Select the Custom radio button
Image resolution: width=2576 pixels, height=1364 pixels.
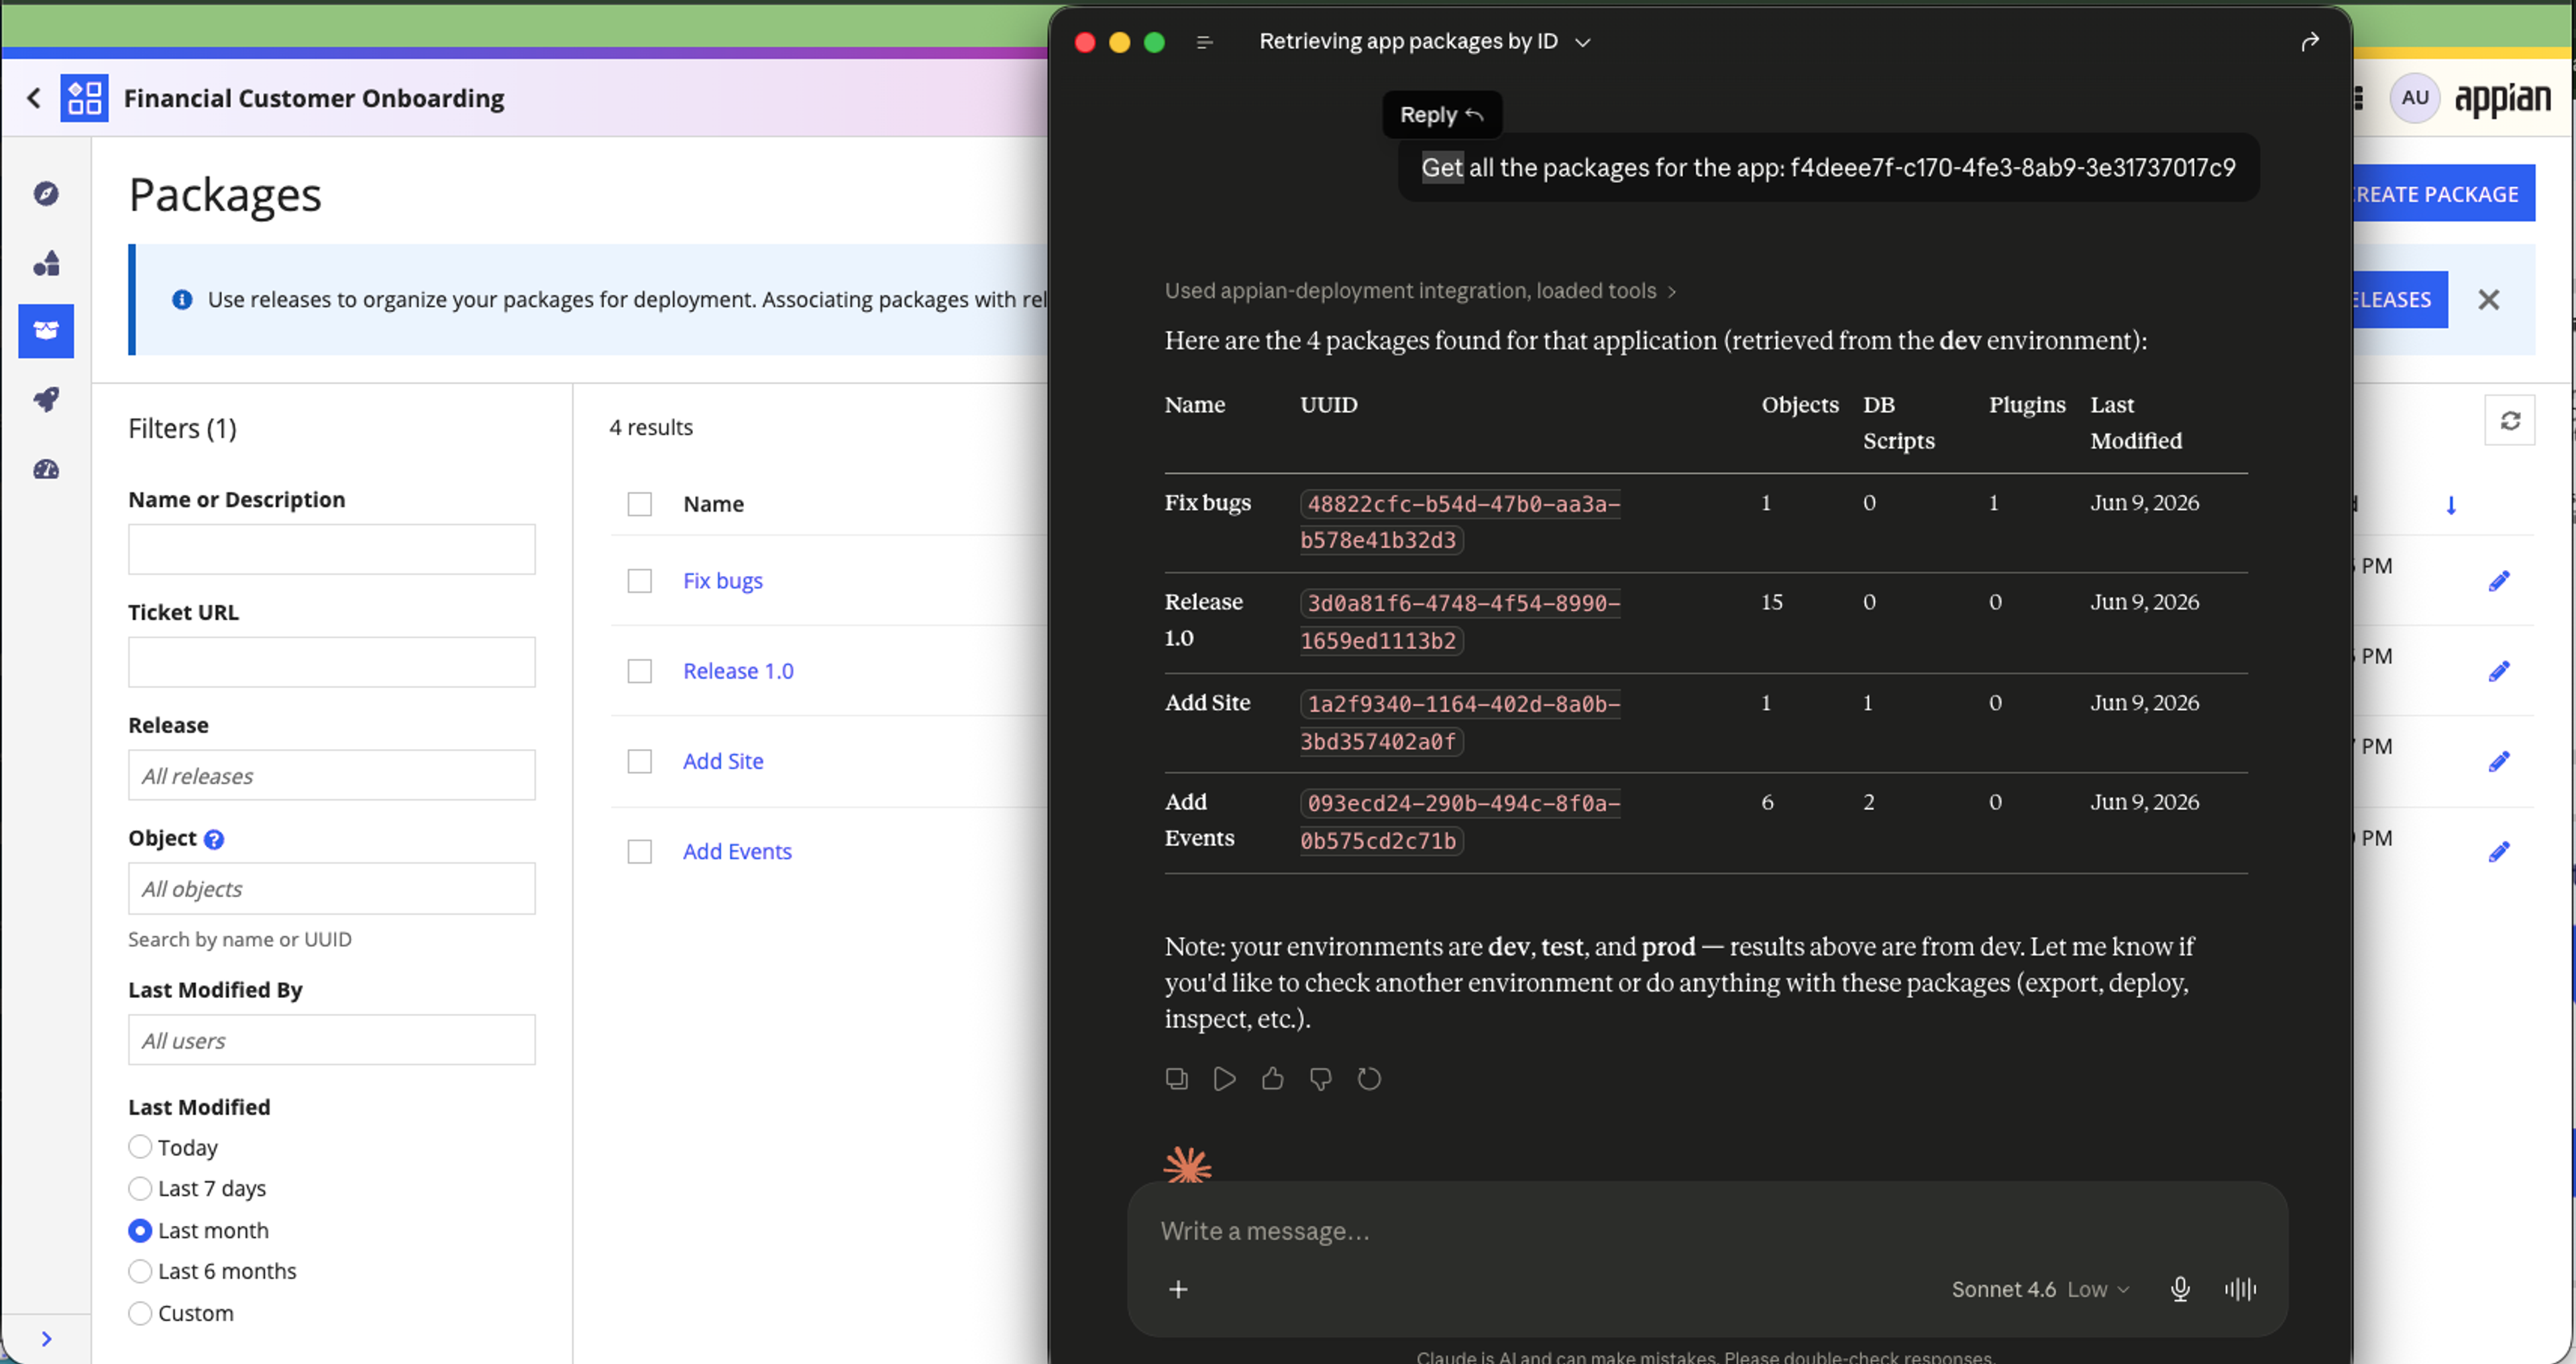tap(140, 1313)
